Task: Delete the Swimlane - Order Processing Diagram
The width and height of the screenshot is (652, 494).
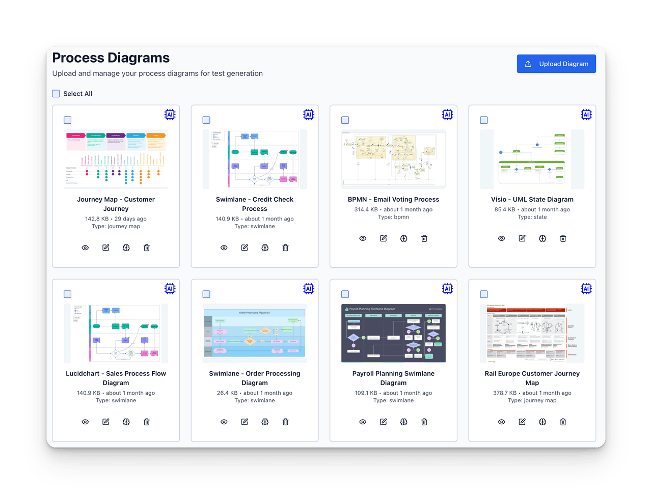Action: (x=285, y=422)
